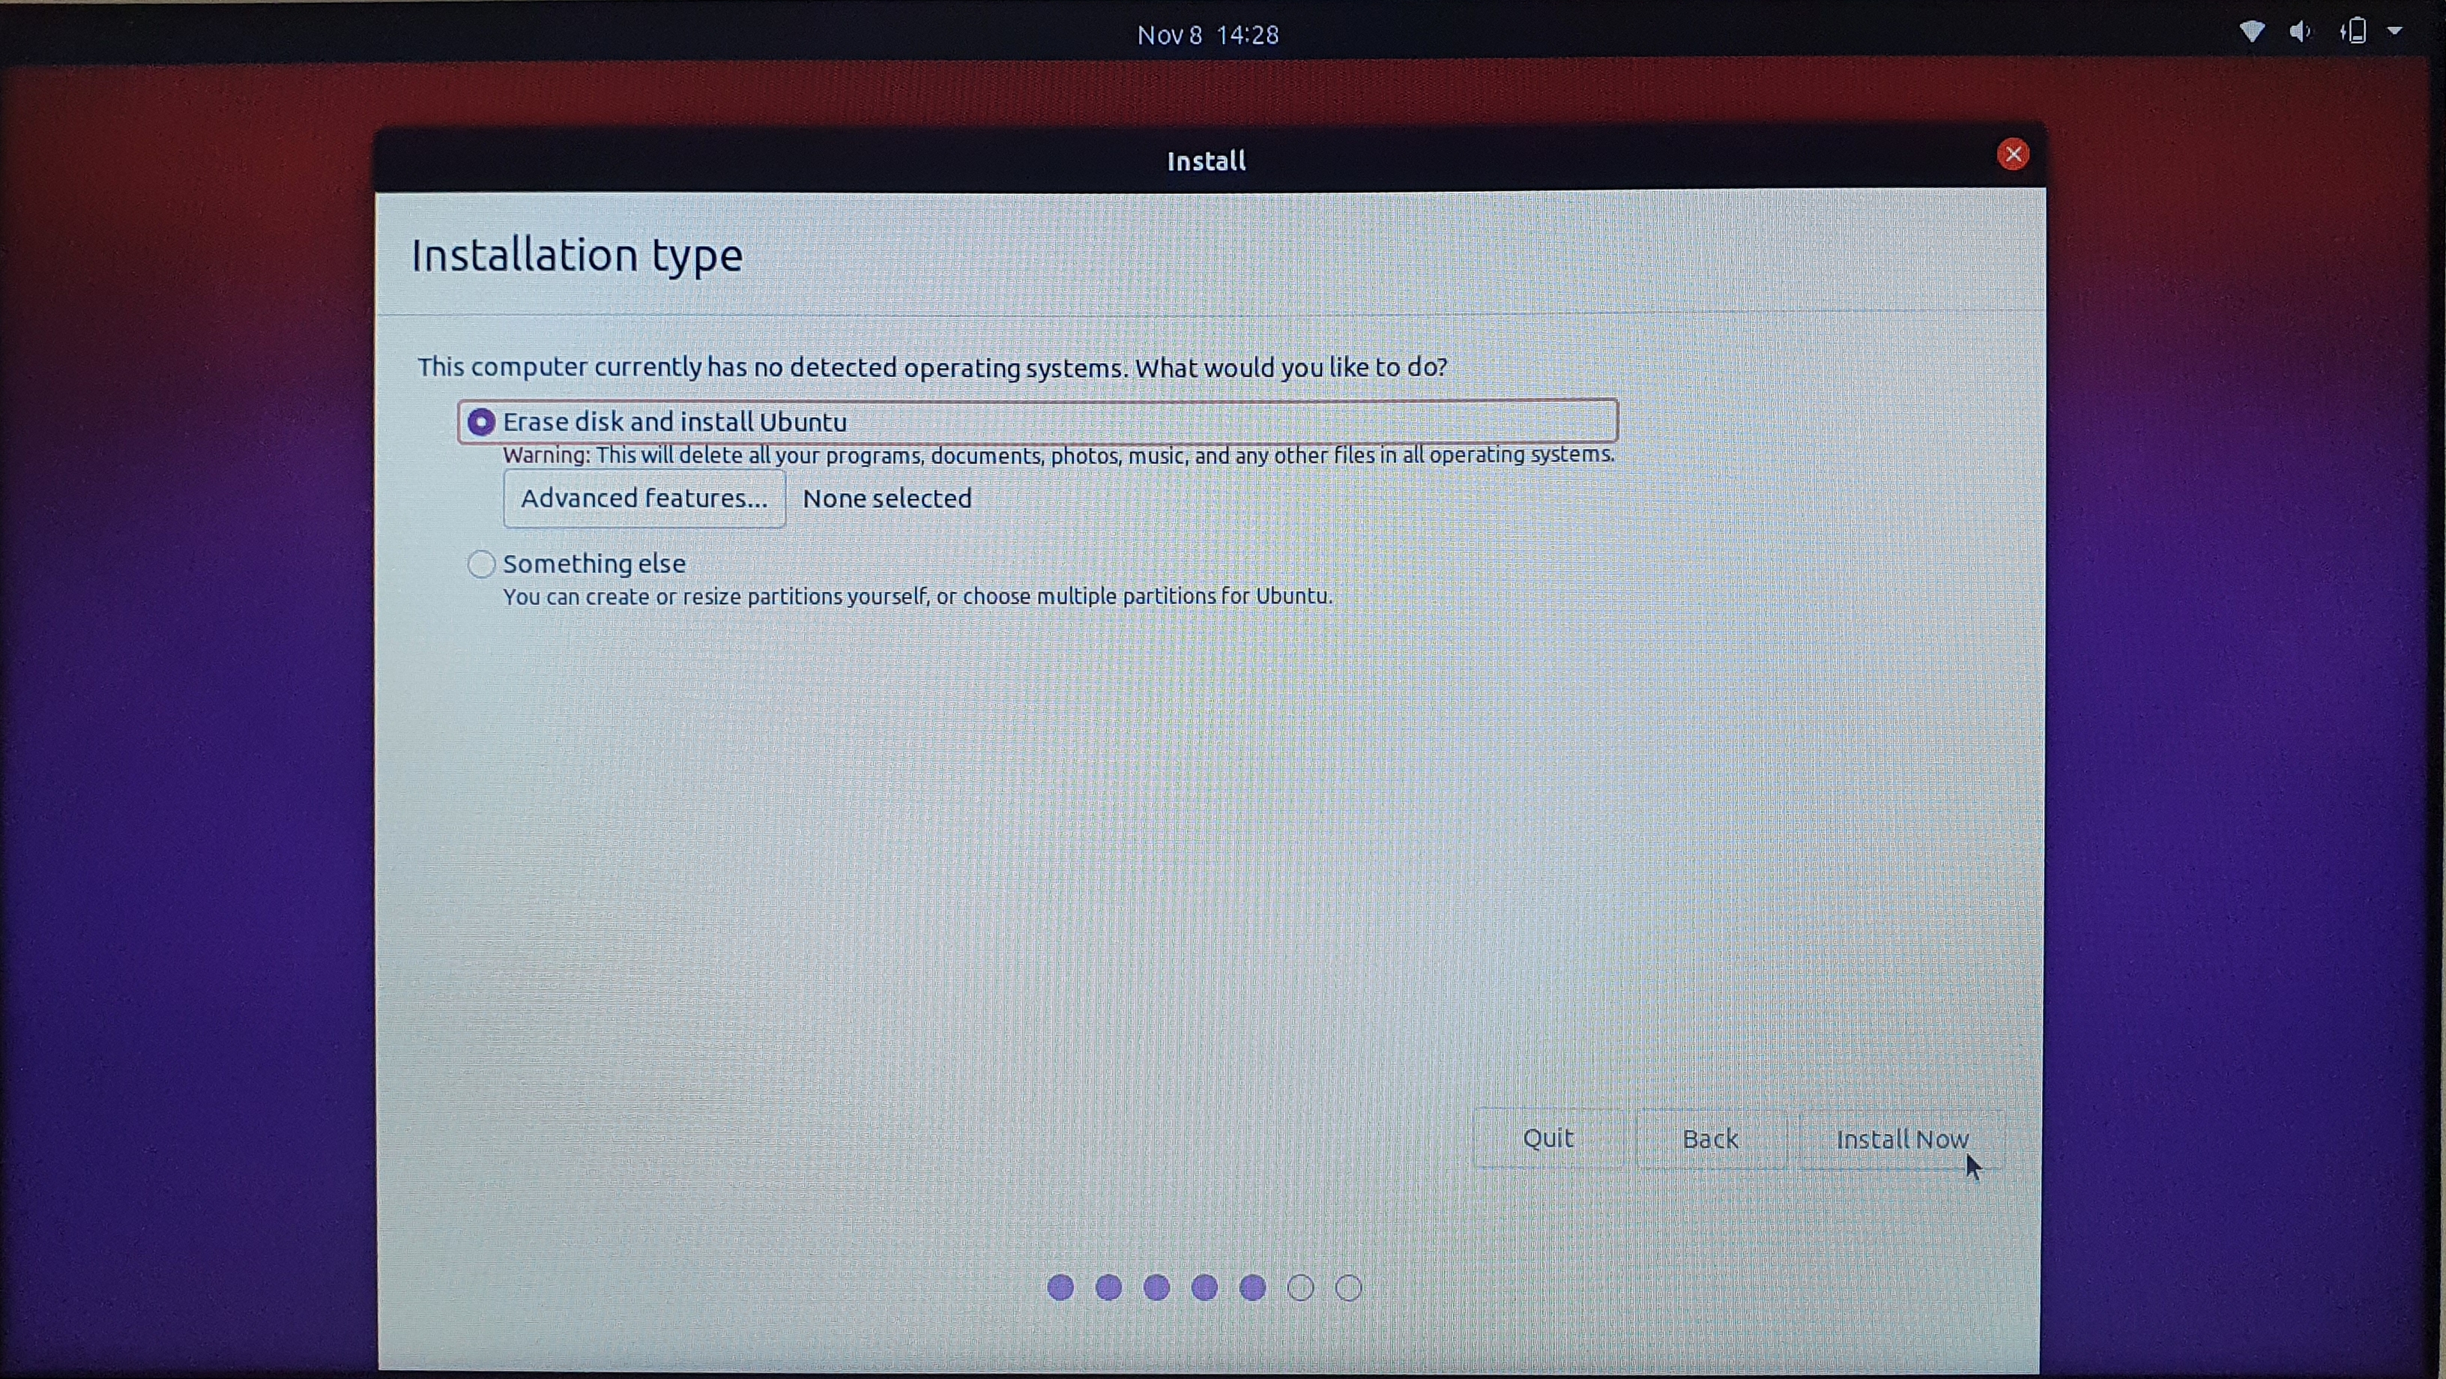Click the first progress step dot
The height and width of the screenshot is (1379, 2446).
tap(1060, 1288)
